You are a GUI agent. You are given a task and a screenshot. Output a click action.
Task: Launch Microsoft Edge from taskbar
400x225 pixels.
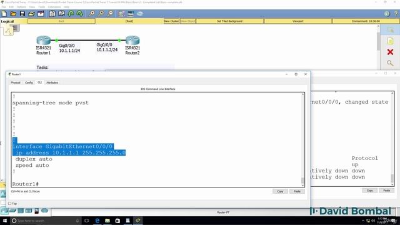click(x=97, y=221)
